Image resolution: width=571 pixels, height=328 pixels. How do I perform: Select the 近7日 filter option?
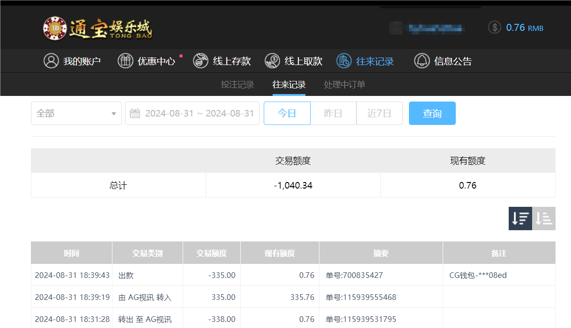click(379, 113)
